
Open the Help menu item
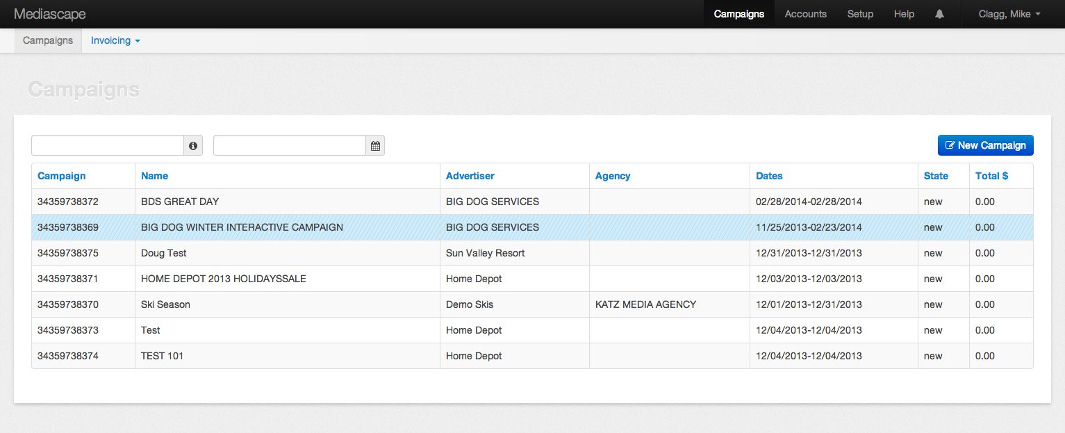[x=904, y=14]
